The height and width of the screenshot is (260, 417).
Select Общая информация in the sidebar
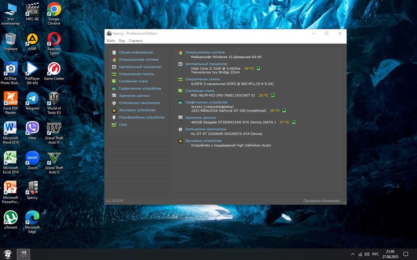(136, 52)
